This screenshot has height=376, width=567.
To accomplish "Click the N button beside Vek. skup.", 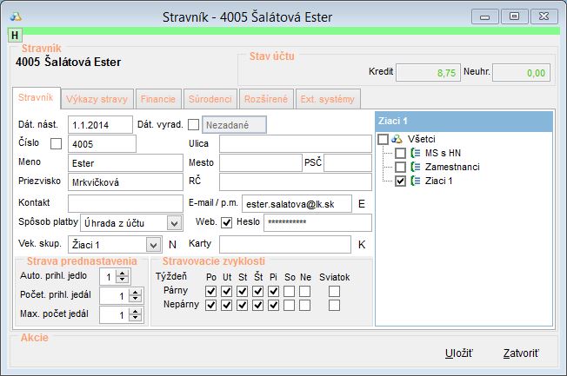I will pos(172,245).
